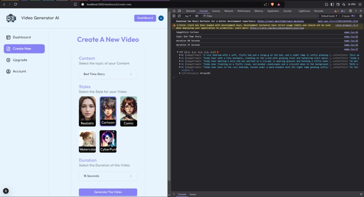Click the Brave Rewards triangle icon

click(x=279, y=4)
